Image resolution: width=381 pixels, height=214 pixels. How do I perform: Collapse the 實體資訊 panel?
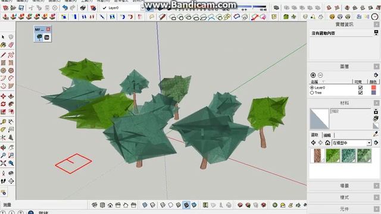pos(376,24)
